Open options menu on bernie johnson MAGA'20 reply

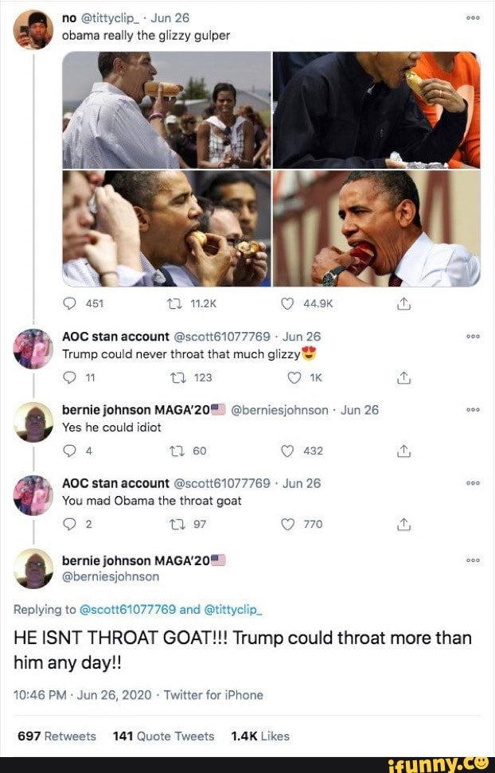click(474, 409)
